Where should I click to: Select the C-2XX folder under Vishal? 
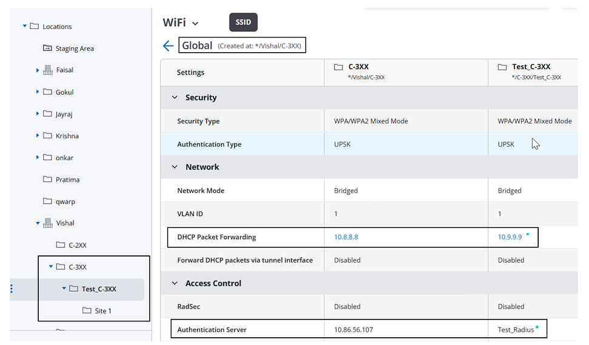coord(77,245)
